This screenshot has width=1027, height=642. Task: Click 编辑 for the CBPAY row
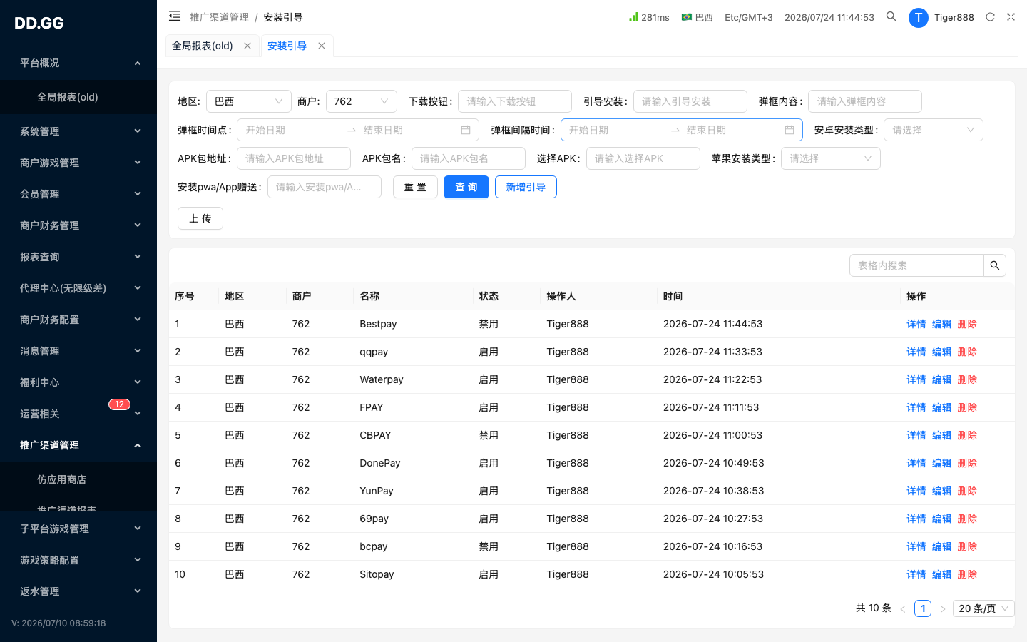click(x=941, y=435)
